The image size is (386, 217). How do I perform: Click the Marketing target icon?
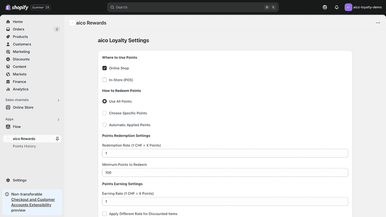pos(8,52)
